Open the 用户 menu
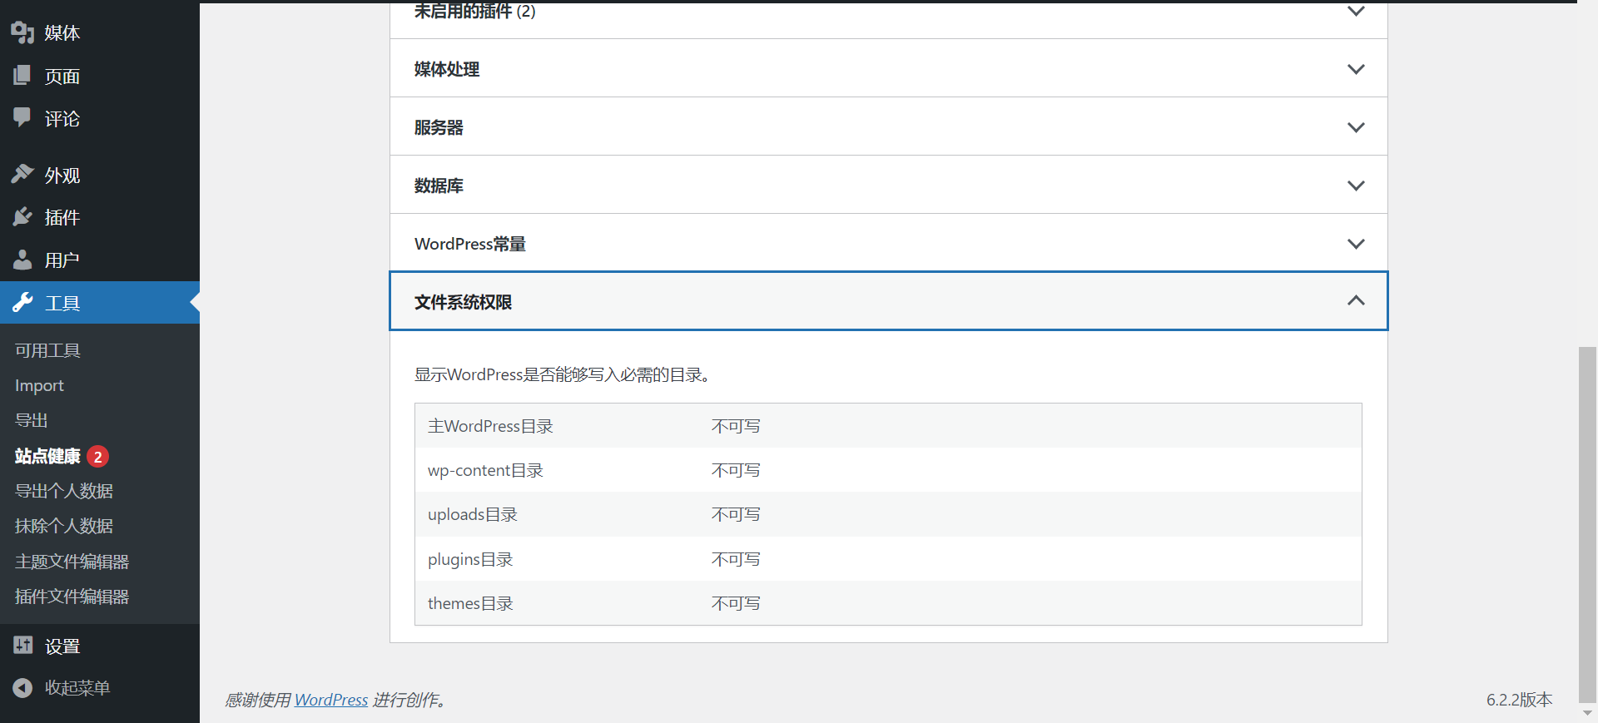This screenshot has height=723, width=1598. (x=100, y=260)
